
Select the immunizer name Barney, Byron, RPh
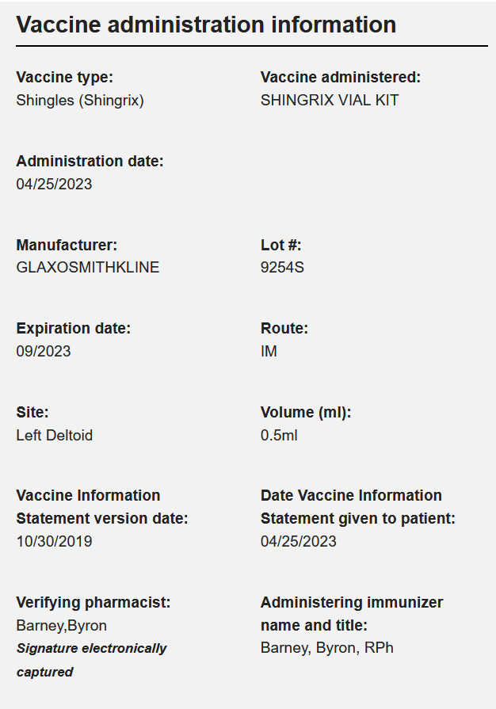[327, 648]
